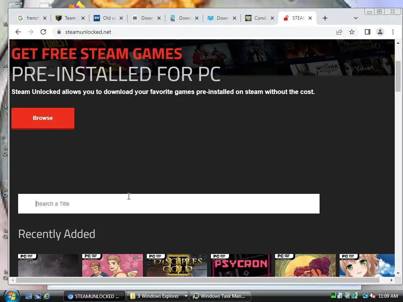Click the muted volume tray icon
This screenshot has width=403, height=302.
(372, 296)
